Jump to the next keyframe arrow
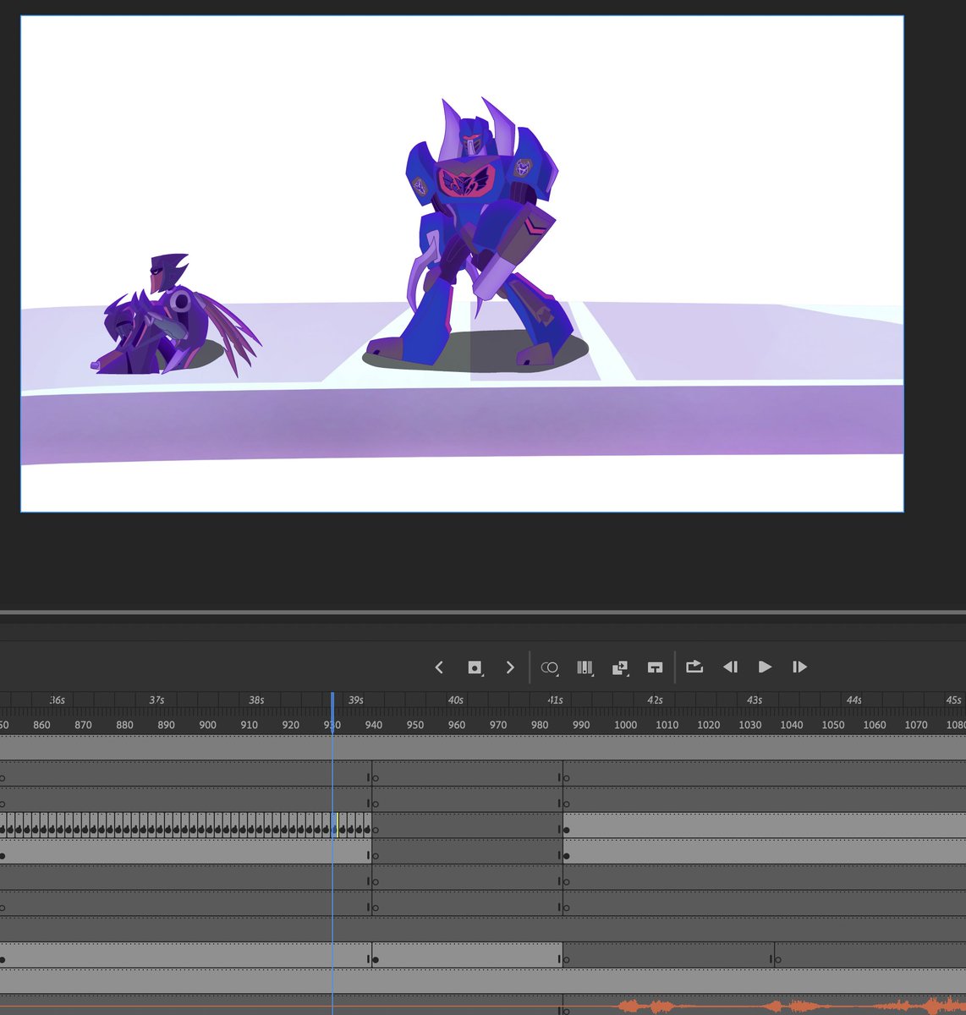The image size is (966, 1015). pos(510,667)
